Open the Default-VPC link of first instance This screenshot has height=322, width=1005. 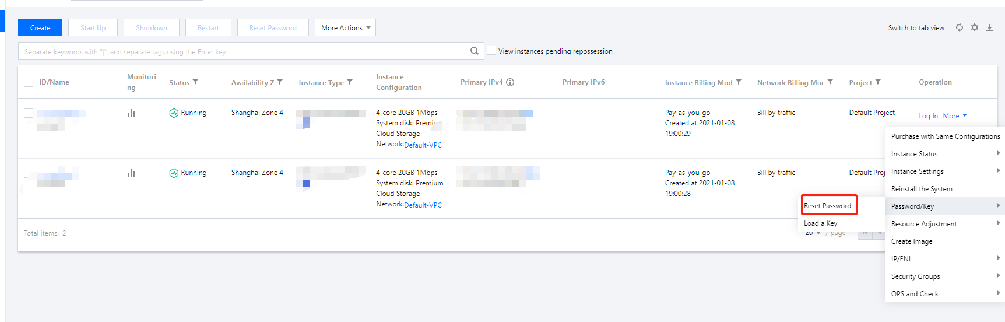tap(423, 145)
